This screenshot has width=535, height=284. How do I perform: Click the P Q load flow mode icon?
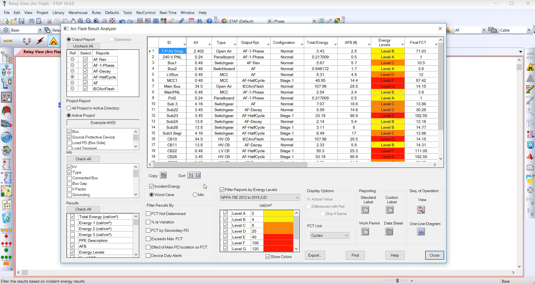(27, 41)
